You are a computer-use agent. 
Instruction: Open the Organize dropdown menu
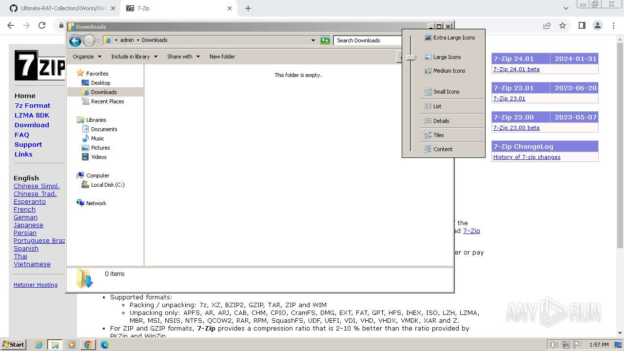[87, 57]
